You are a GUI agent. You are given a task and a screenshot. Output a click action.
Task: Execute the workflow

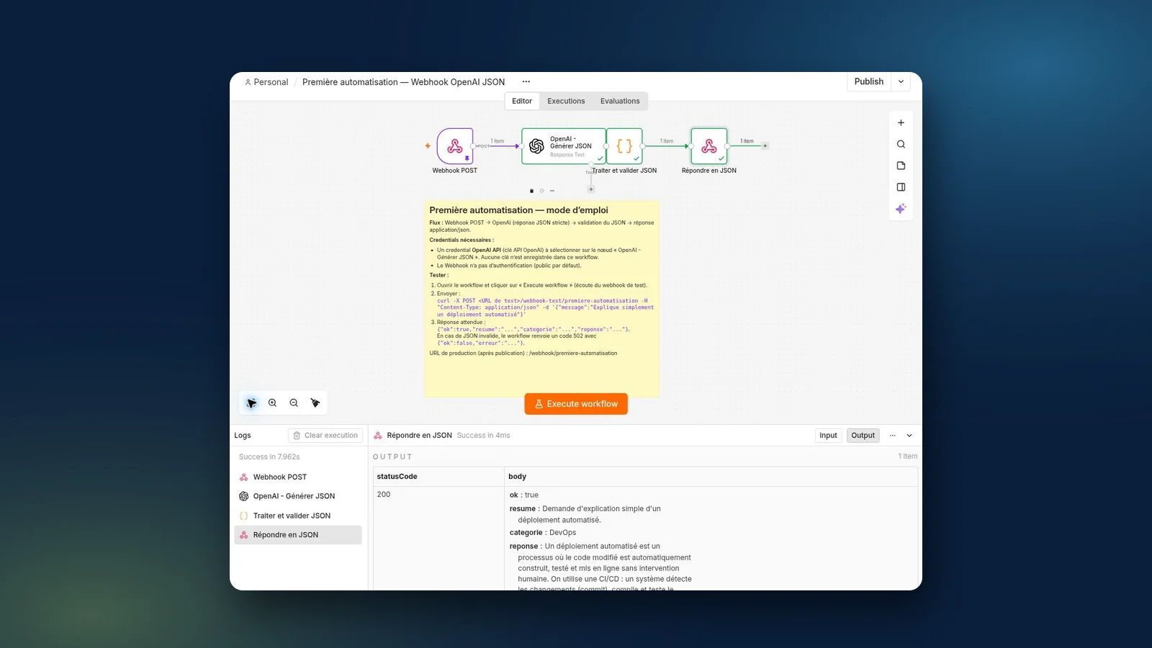coord(576,404)
